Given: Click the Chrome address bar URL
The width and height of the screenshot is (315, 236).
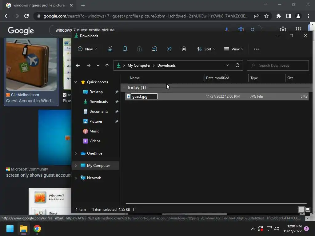Looking at the screenshot, I should [x=146, y=16].
